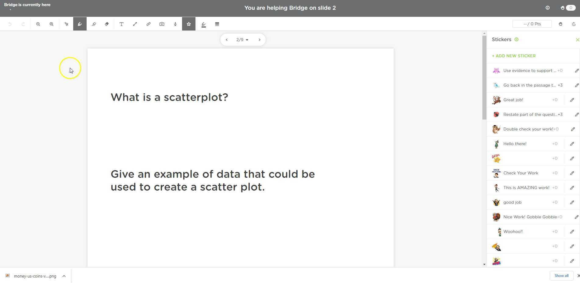
Task: Collapse the money-us-coins png file bar
Action: (64, 276)
